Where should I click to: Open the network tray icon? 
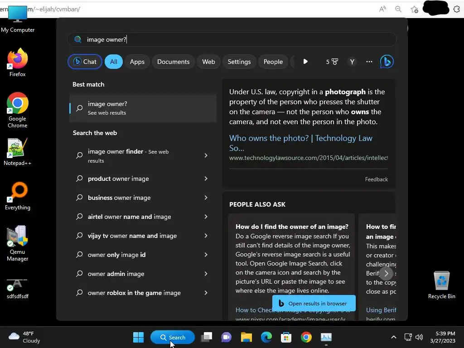tap(408, 337)
